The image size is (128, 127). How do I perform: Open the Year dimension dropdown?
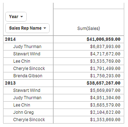16,17
